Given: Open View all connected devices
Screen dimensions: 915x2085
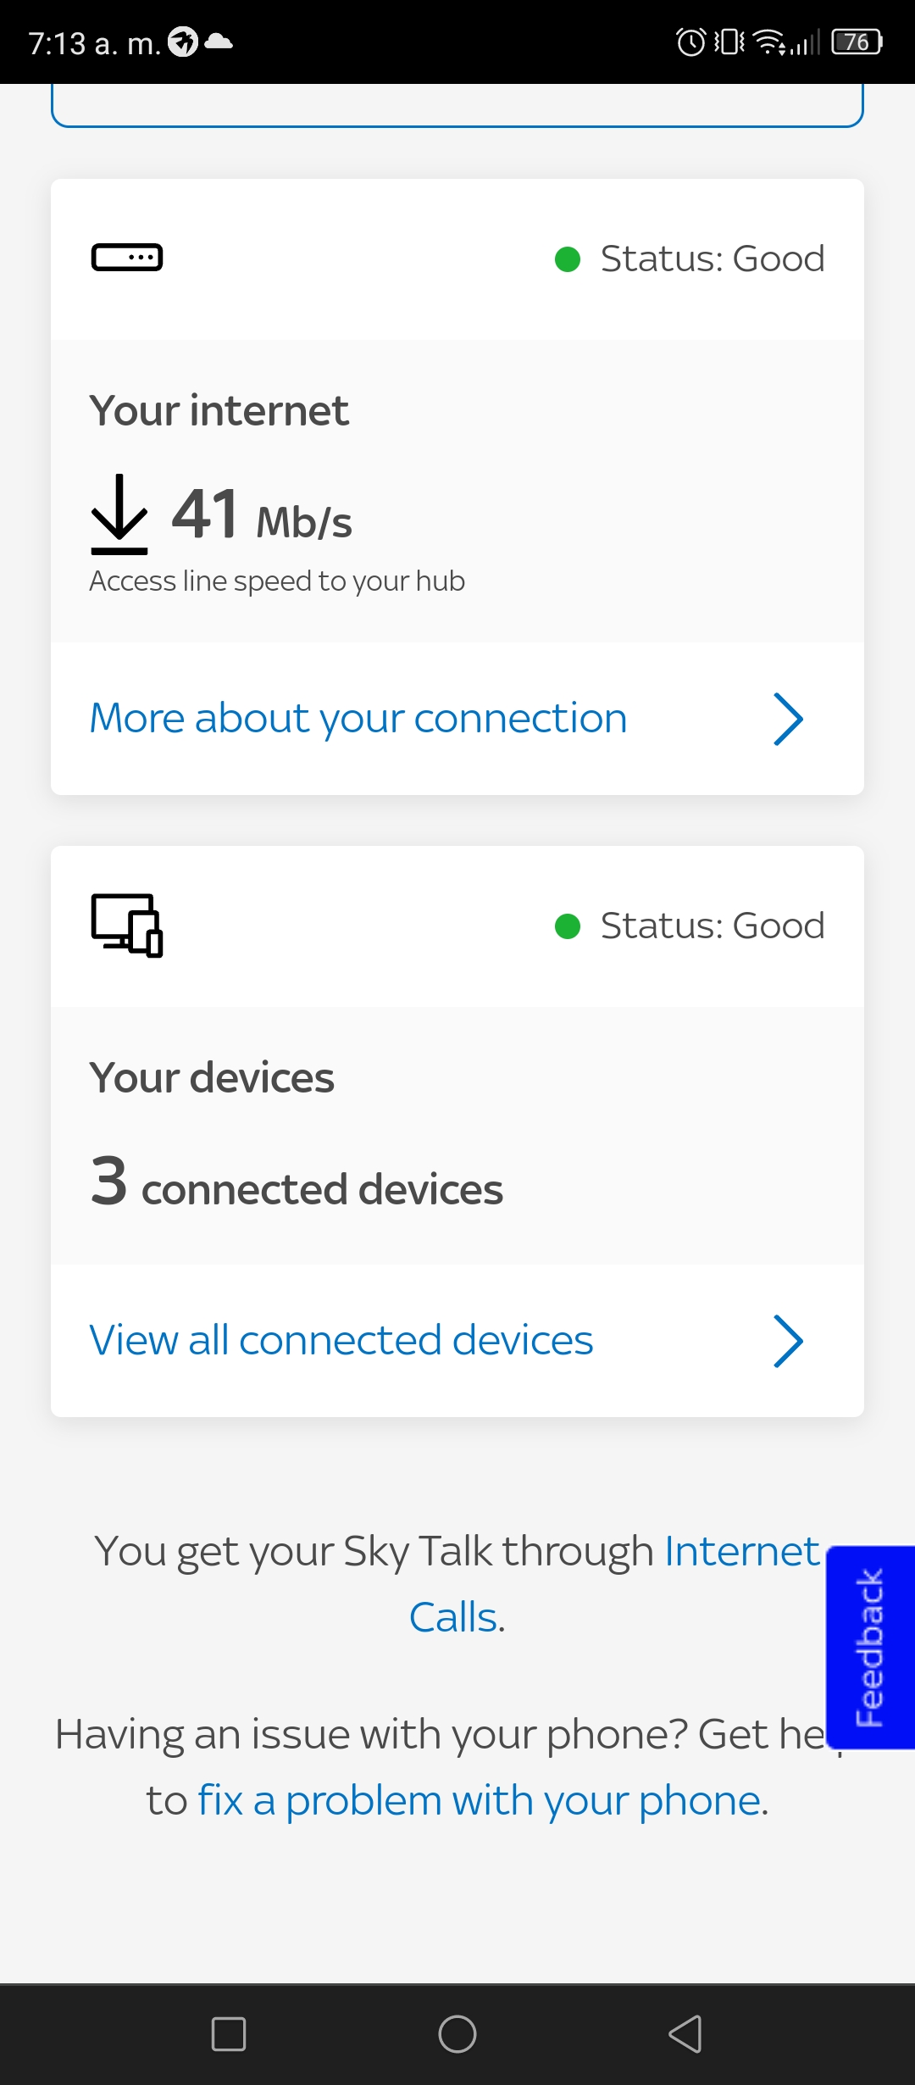Looking at the screenshot, I should tap(341, 1341).
